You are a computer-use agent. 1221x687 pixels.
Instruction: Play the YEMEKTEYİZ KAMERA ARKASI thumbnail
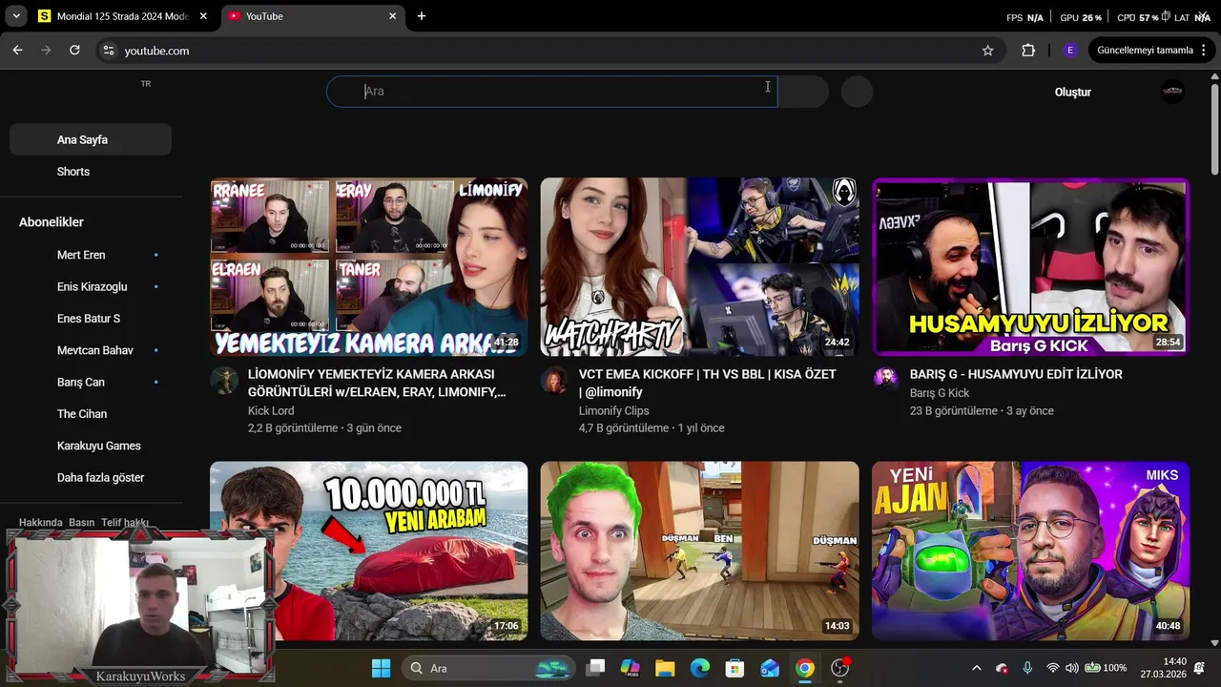tap(369, 267)
